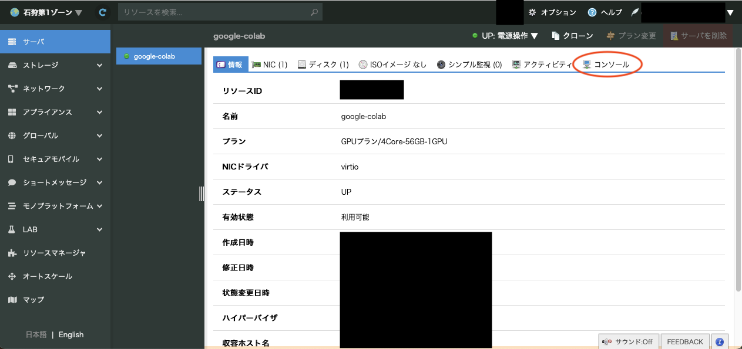
Task: Open the UP: 電源操作 power menu
Action: (x=505, y=36)
